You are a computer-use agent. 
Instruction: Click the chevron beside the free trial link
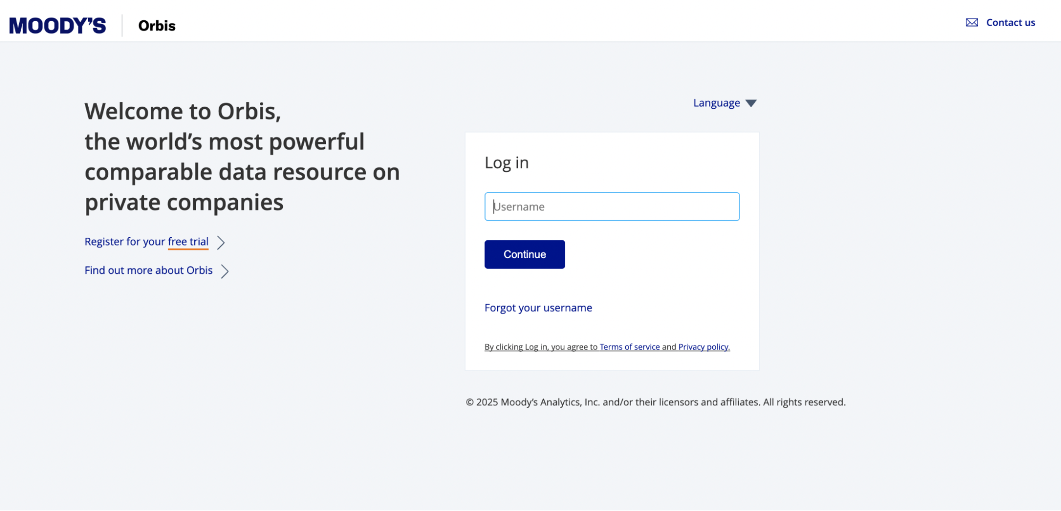221,242
